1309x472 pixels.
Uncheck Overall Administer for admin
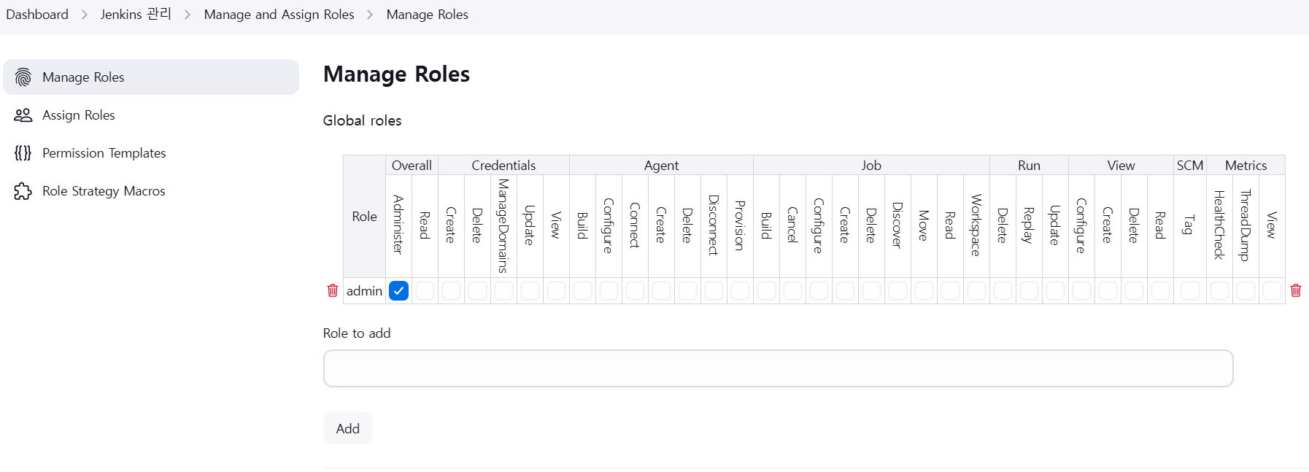399,290
